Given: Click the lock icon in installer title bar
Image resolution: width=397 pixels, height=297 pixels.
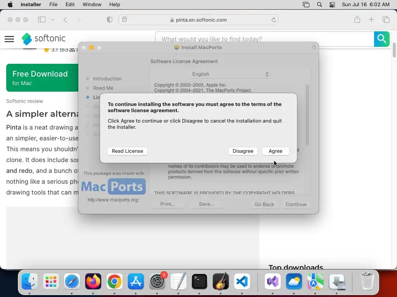Looking at the screenshot, I should (x=314, y=47).
